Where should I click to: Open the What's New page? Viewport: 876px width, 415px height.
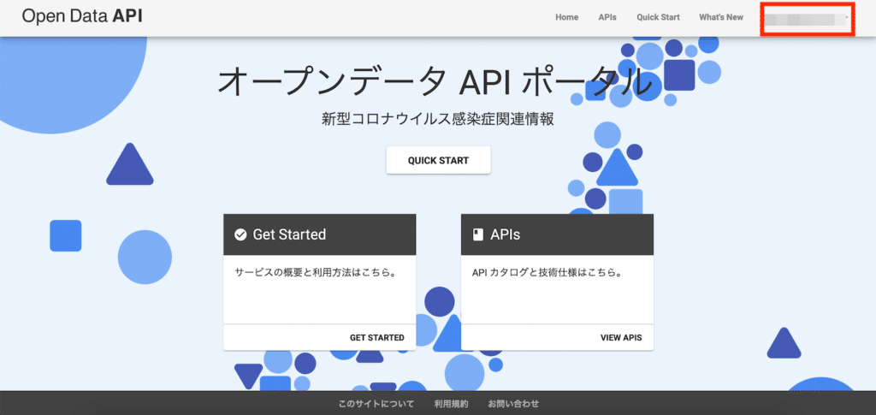click(x=721, y=17)
